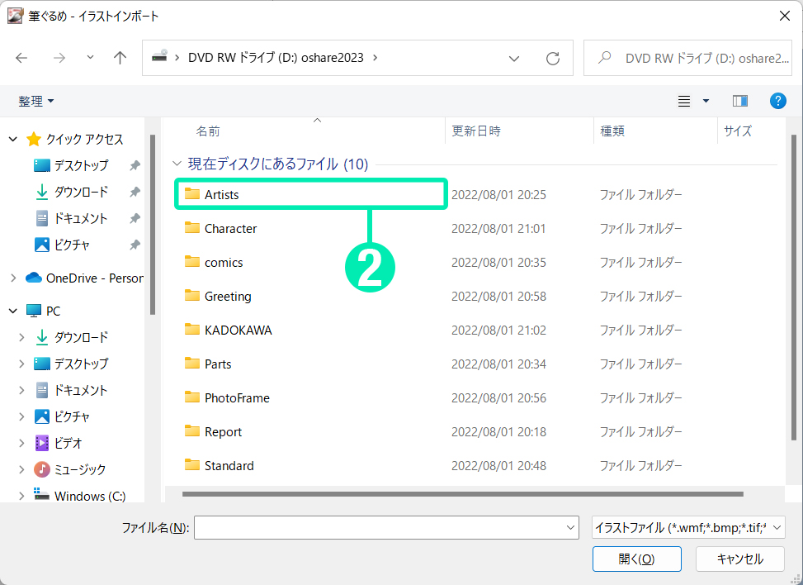Open the Help question mark icon

point(777,101)
